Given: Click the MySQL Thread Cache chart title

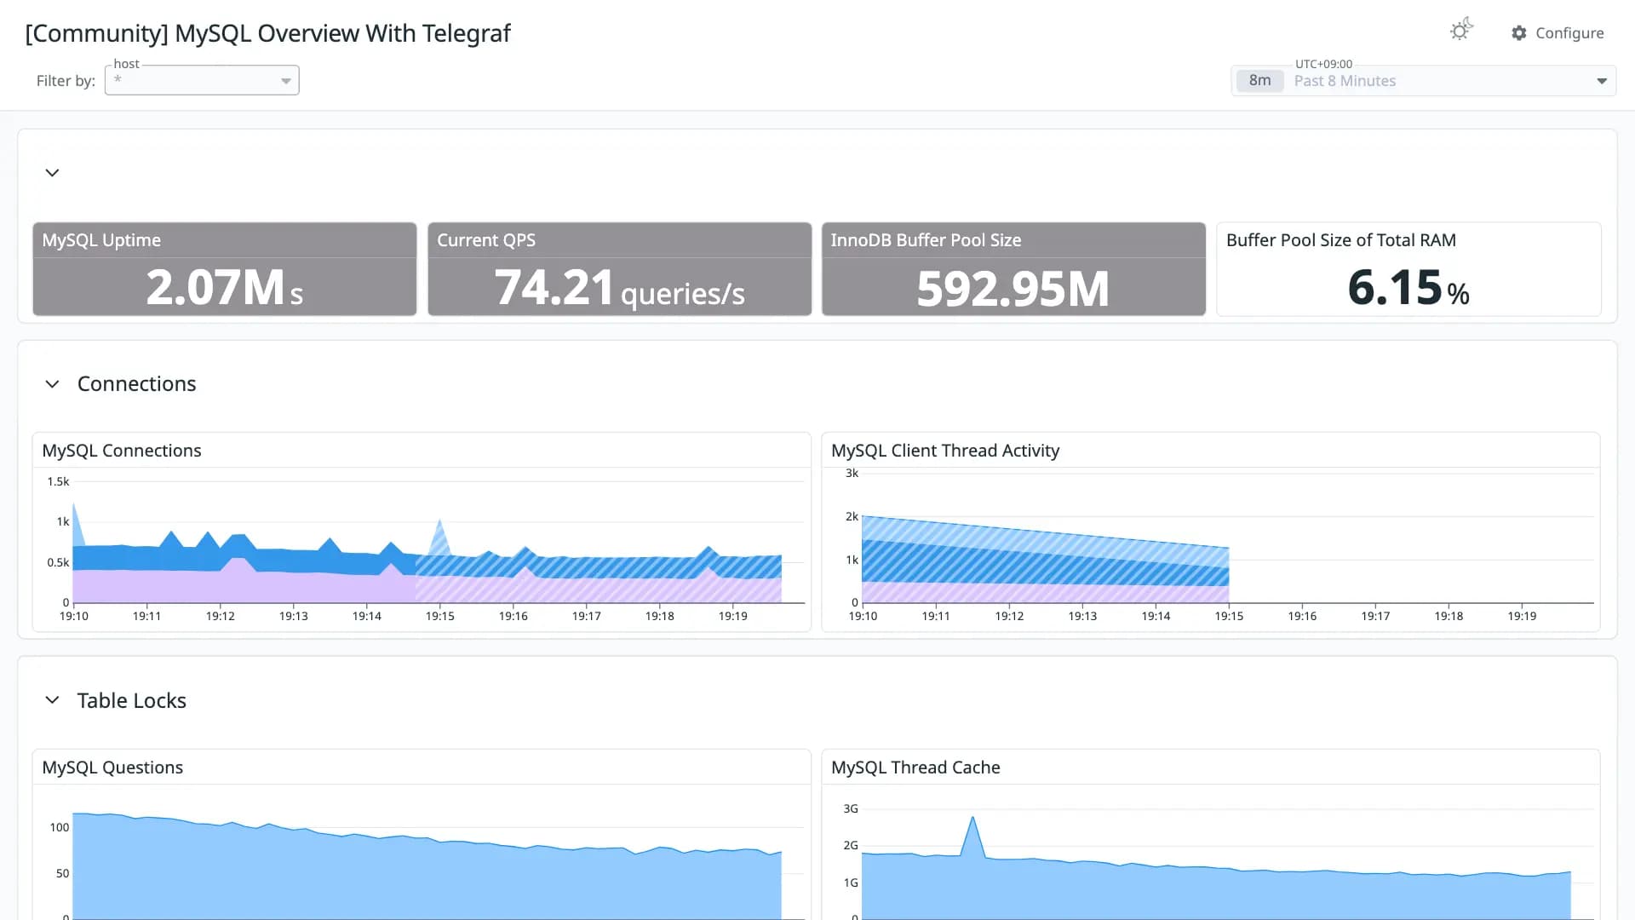Looking at the screenshot, I should click(x=915, y=768).
